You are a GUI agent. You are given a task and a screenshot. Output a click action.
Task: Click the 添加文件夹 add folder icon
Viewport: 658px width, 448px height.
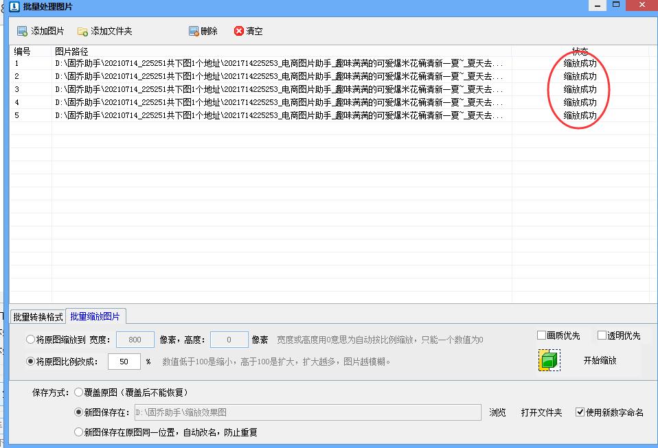[x=82, y=30]
